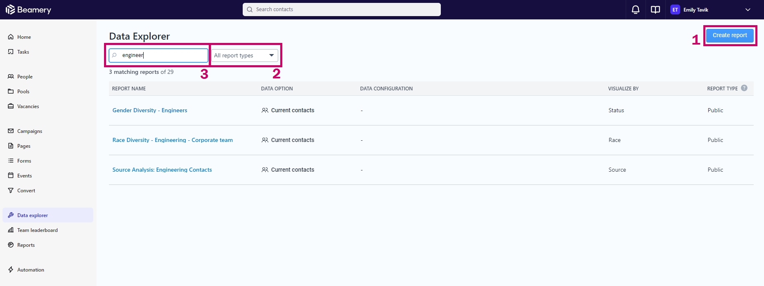Click Current contacts in Gender Diversity row
The image size is (764, 286).
(288, 110)
